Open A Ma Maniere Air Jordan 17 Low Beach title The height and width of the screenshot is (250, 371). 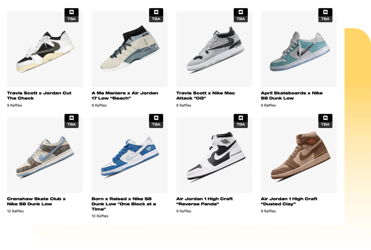[125, 95]
